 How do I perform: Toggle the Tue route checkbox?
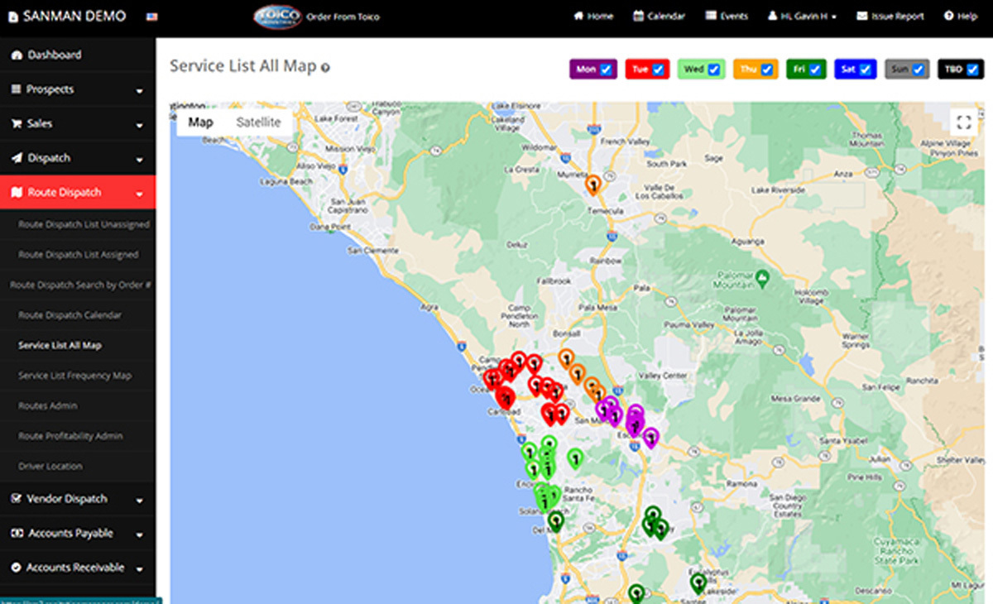659,70
